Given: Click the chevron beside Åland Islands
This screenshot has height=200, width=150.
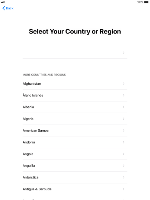Looking at the screenshot, I should pyautogui.click(x=124, y=96).
